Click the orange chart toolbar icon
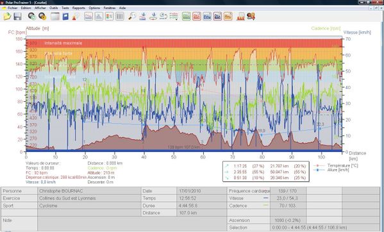 tap(228, 17)
